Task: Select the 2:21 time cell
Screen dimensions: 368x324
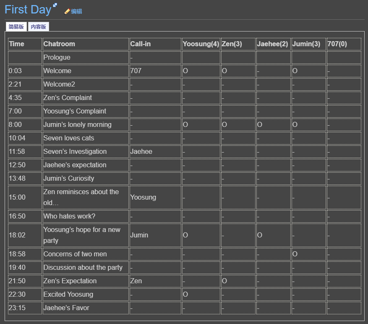Action: tap(25, 84)
